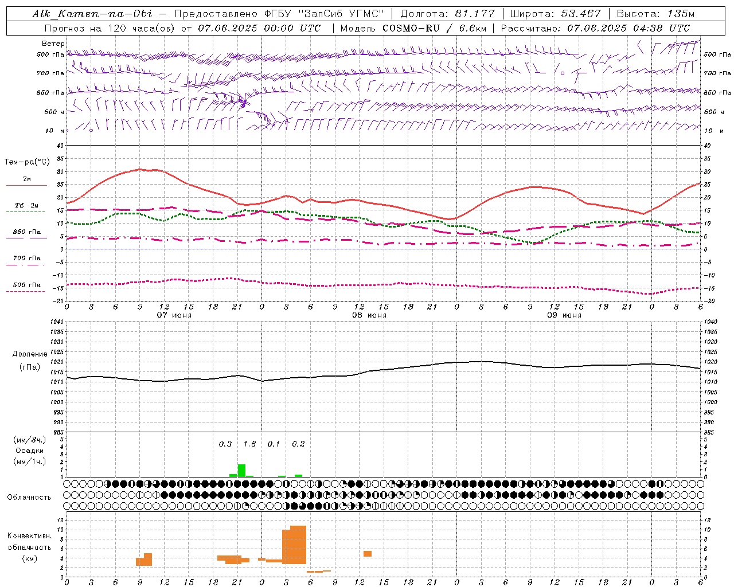Click the forecast start time 07.06.2025 00:00 UTC
This screenshot has height=587, width=734.
(259, 28)
